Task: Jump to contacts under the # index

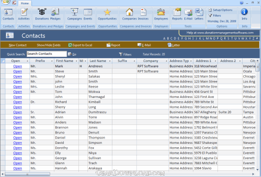Action: pos(257,38)
